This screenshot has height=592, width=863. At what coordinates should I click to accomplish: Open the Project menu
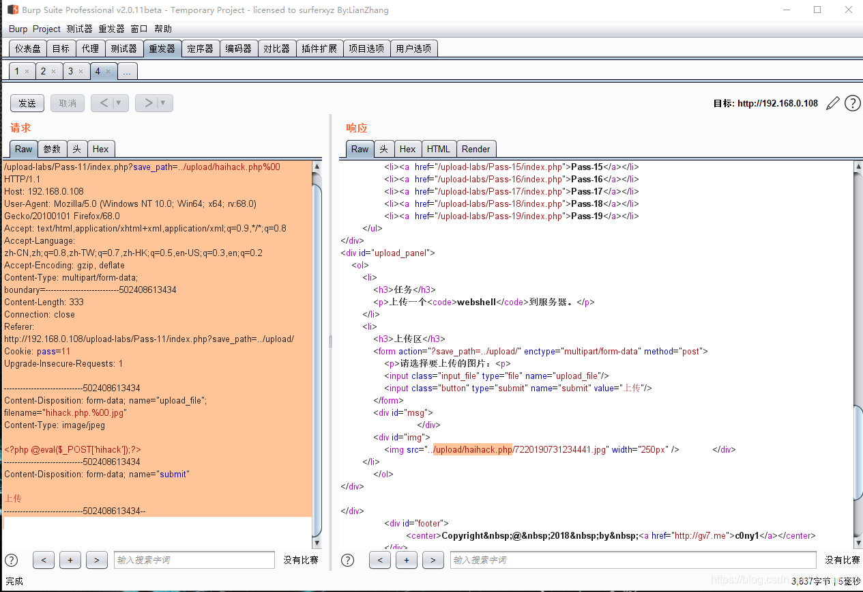pyautogui.click(x=46, y=29)
